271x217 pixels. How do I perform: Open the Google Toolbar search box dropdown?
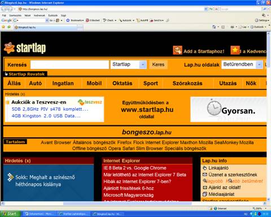click(x=47, y=20)
